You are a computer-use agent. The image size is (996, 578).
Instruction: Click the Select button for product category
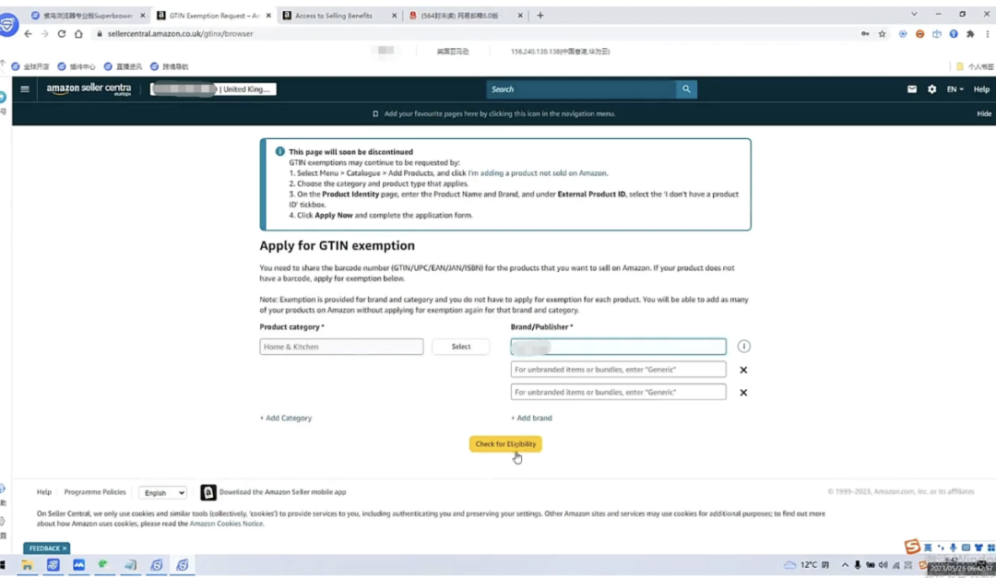coord(460,347)
